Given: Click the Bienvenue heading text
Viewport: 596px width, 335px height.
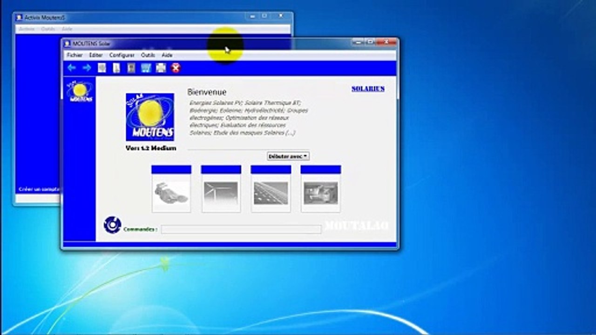Looking at the screenshot, I should [207, 92].
